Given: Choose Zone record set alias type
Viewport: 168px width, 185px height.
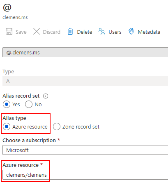Looking at the screenshot, I should click(57, 126).
